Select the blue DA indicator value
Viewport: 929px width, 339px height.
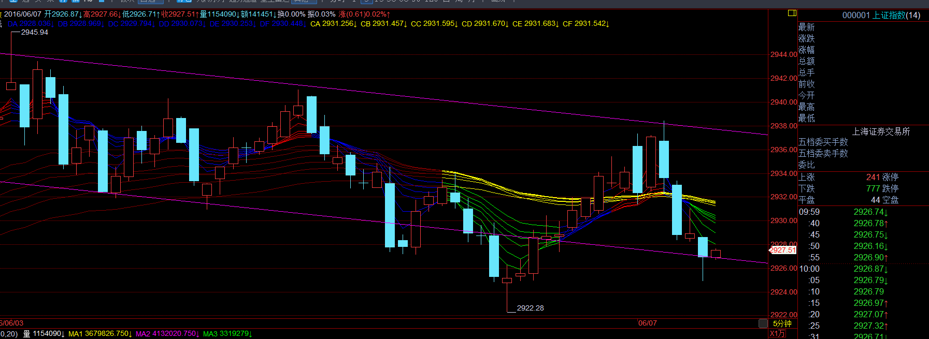pos(31,24)
